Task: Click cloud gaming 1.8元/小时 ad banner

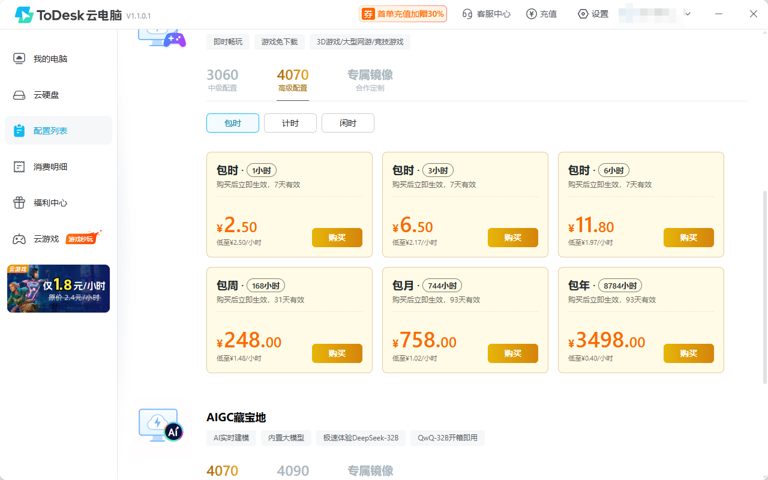Action: [58, 289]
